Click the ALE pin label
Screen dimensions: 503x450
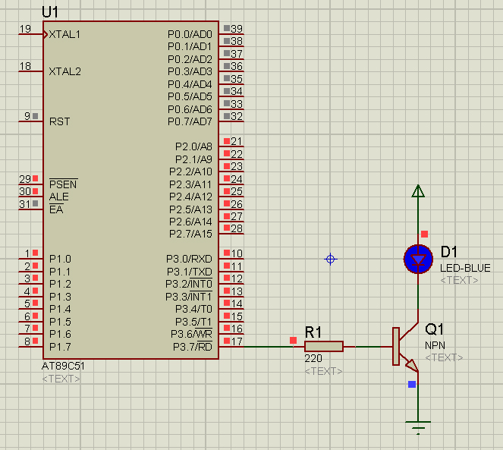pos(59,197)
